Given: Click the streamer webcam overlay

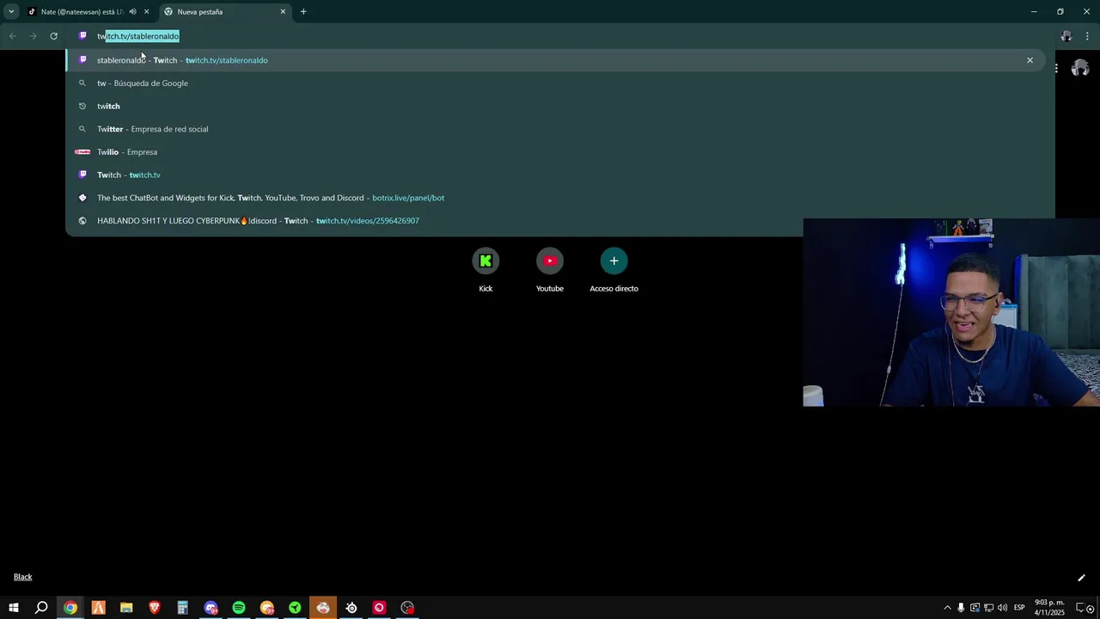Looking at the screenshot, I should [951, 312].
